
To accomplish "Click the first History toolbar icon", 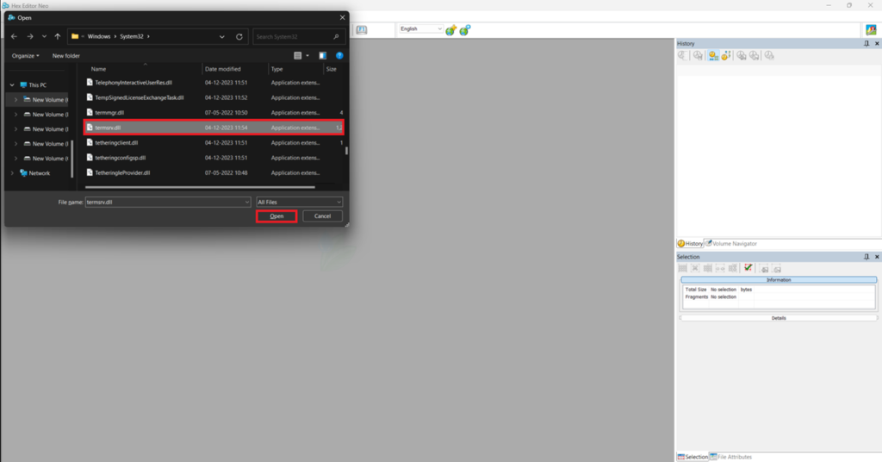I will pyautogui.click(x=683, y=55).
